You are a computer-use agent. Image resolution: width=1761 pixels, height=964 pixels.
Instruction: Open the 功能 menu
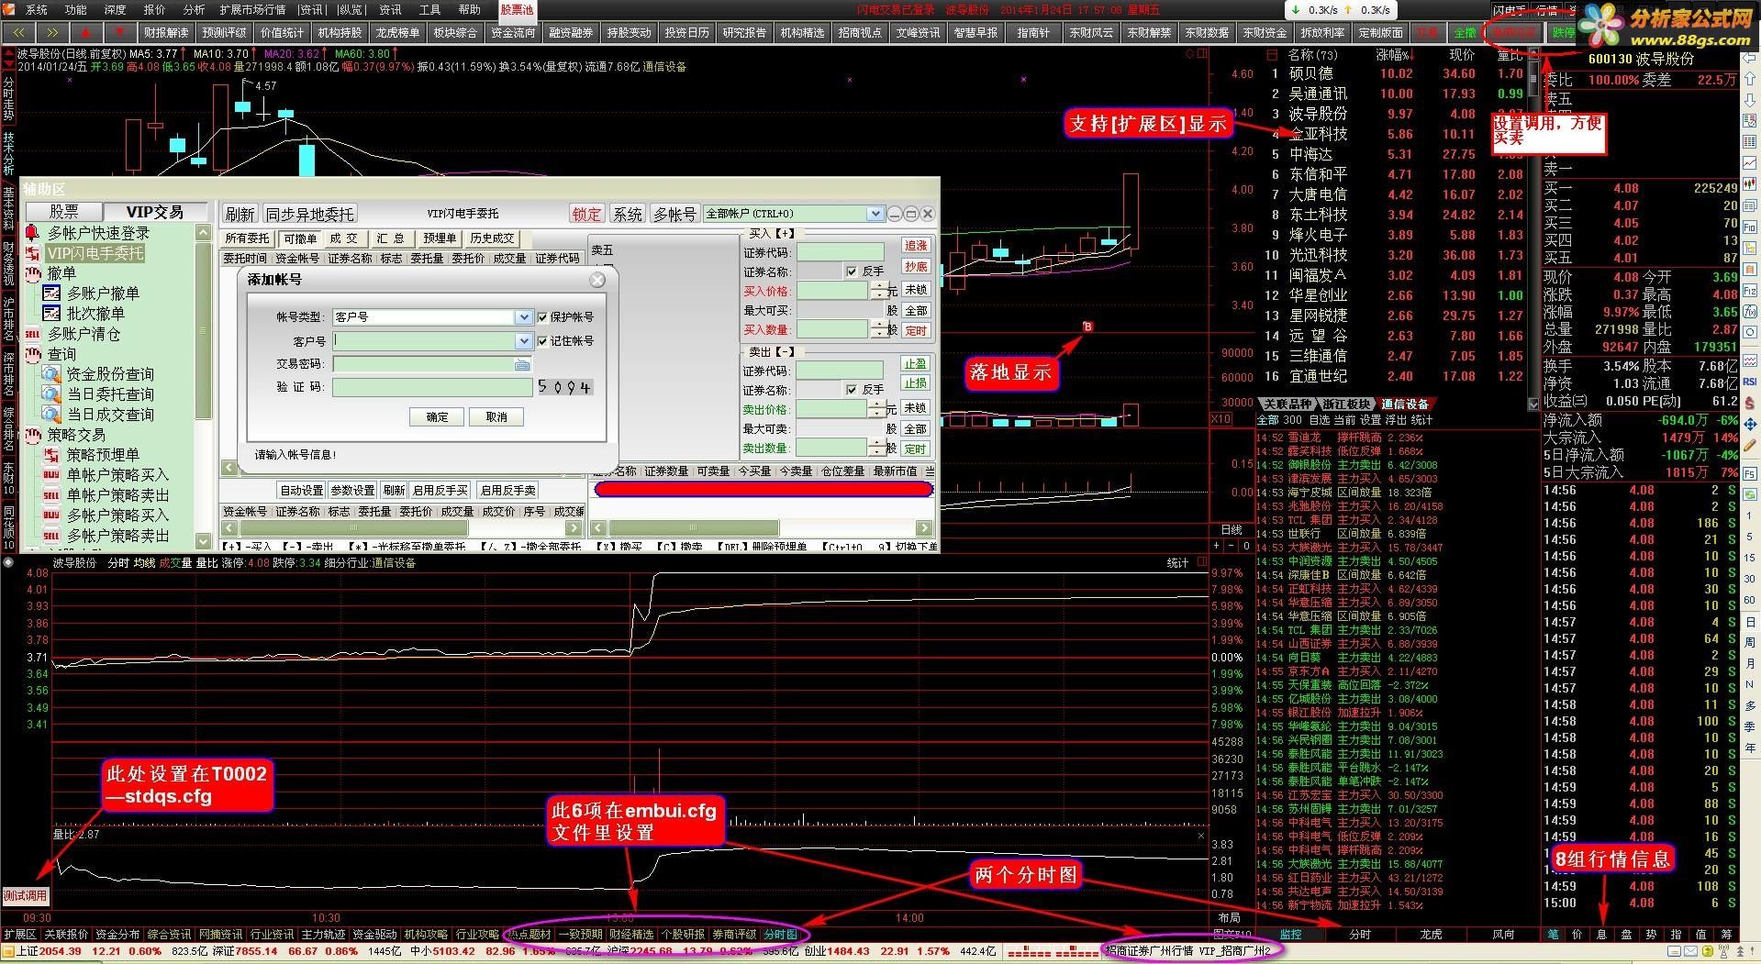(75, 9)
